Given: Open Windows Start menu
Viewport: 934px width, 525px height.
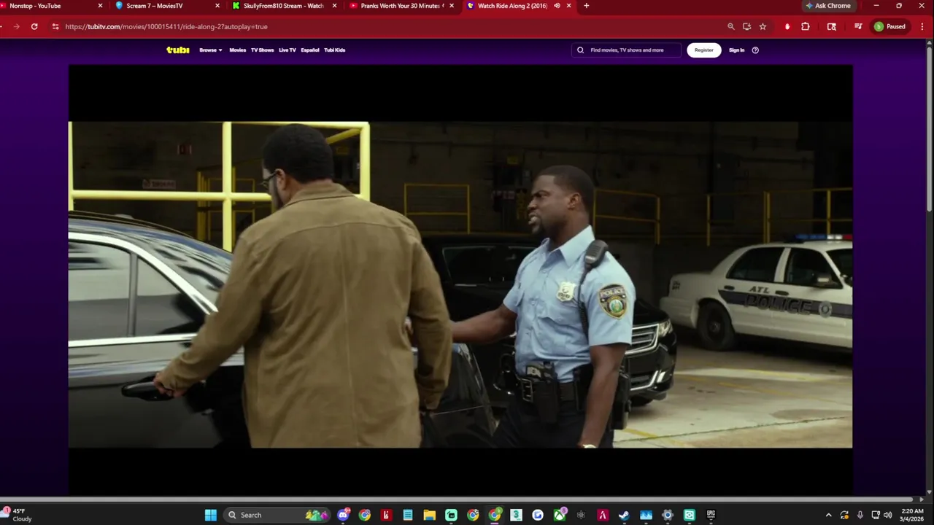Looking at the screenshot, I should (x=211, y=515).
